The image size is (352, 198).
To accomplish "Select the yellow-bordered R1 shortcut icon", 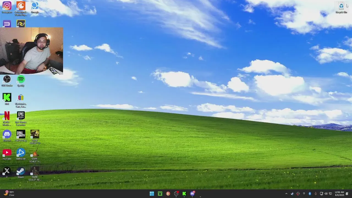I will point(21,24).
